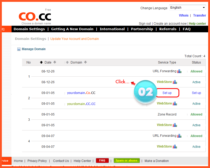Open Make a Donation footer link
This screenshot has height=168, width=210.
click(156, 161)
